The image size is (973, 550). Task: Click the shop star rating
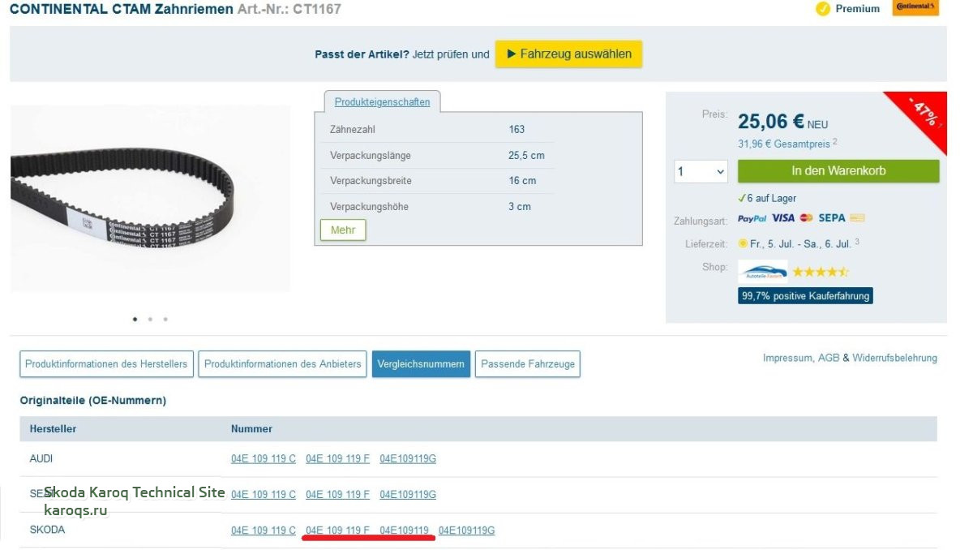coord(821,272)
